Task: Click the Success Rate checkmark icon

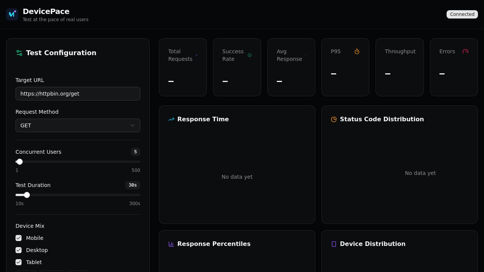Action: 250,55
